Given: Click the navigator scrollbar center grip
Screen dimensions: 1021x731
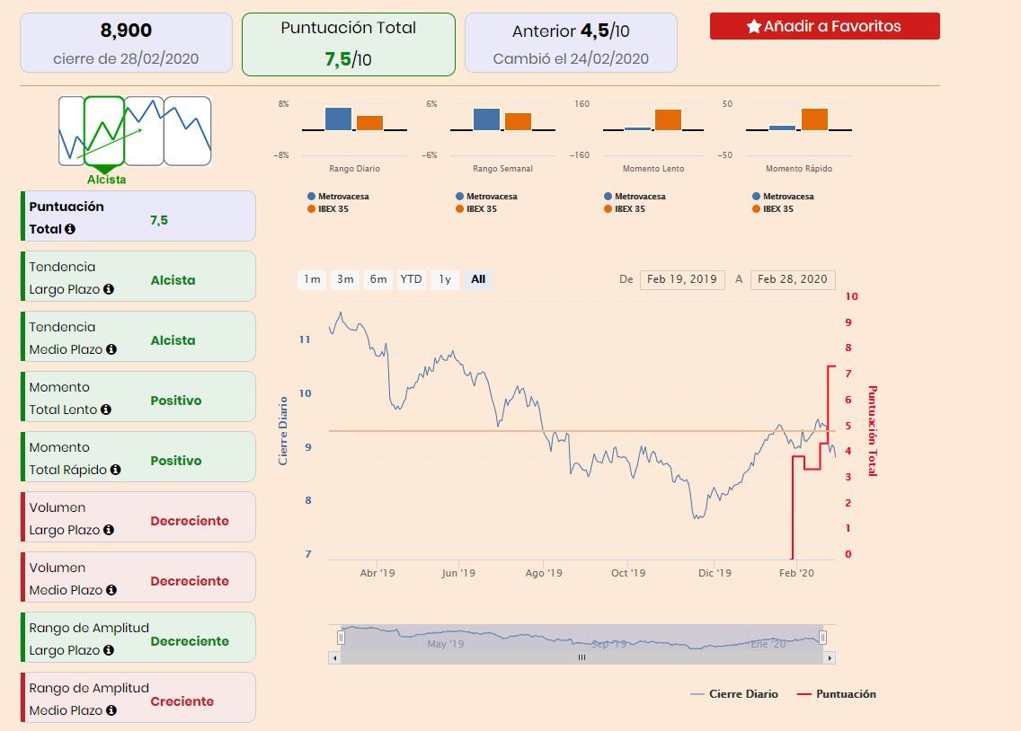Looking at the screenshot, I should (x=582, y=657).
